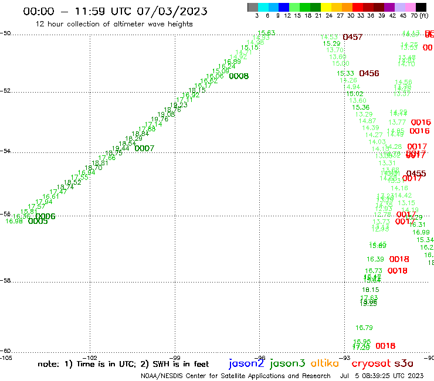
Task: Click the 0008 time marker on jason3 track
Action: point(239,76)
